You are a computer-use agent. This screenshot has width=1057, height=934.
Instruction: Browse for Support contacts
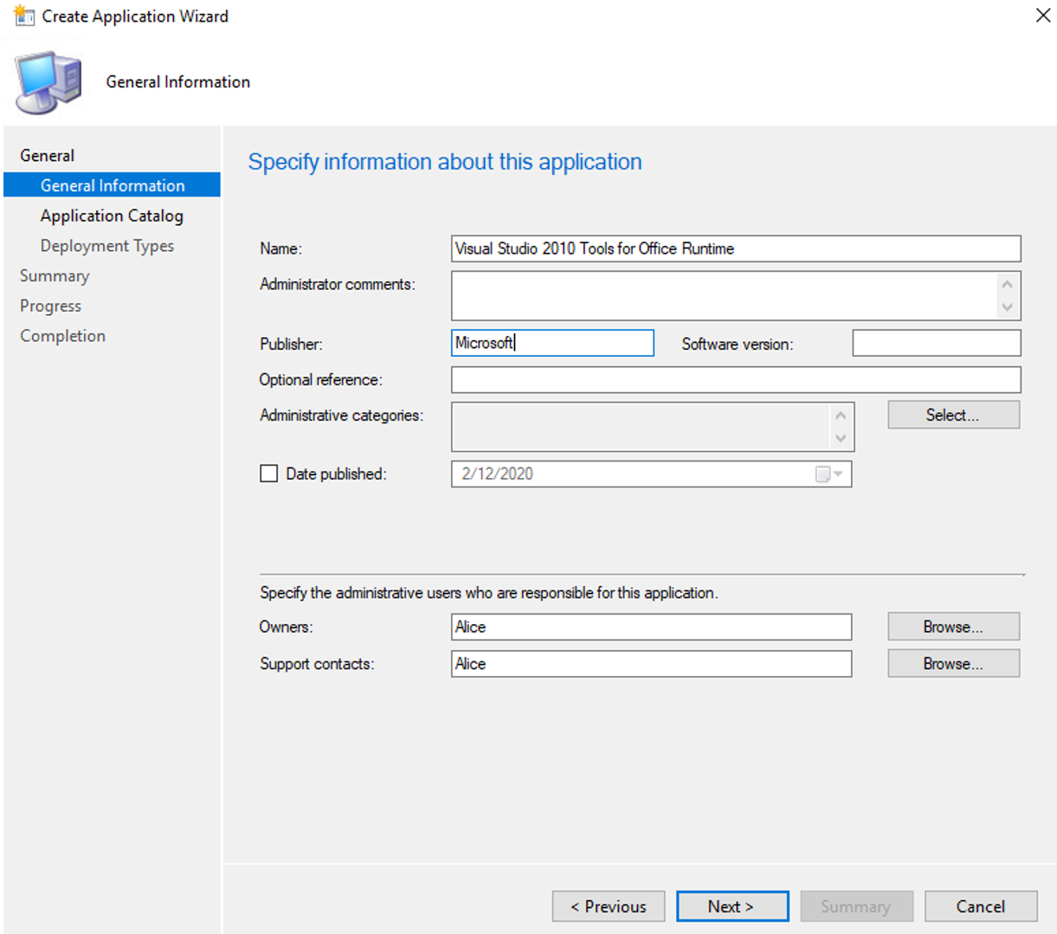click(x=953, y=664)
